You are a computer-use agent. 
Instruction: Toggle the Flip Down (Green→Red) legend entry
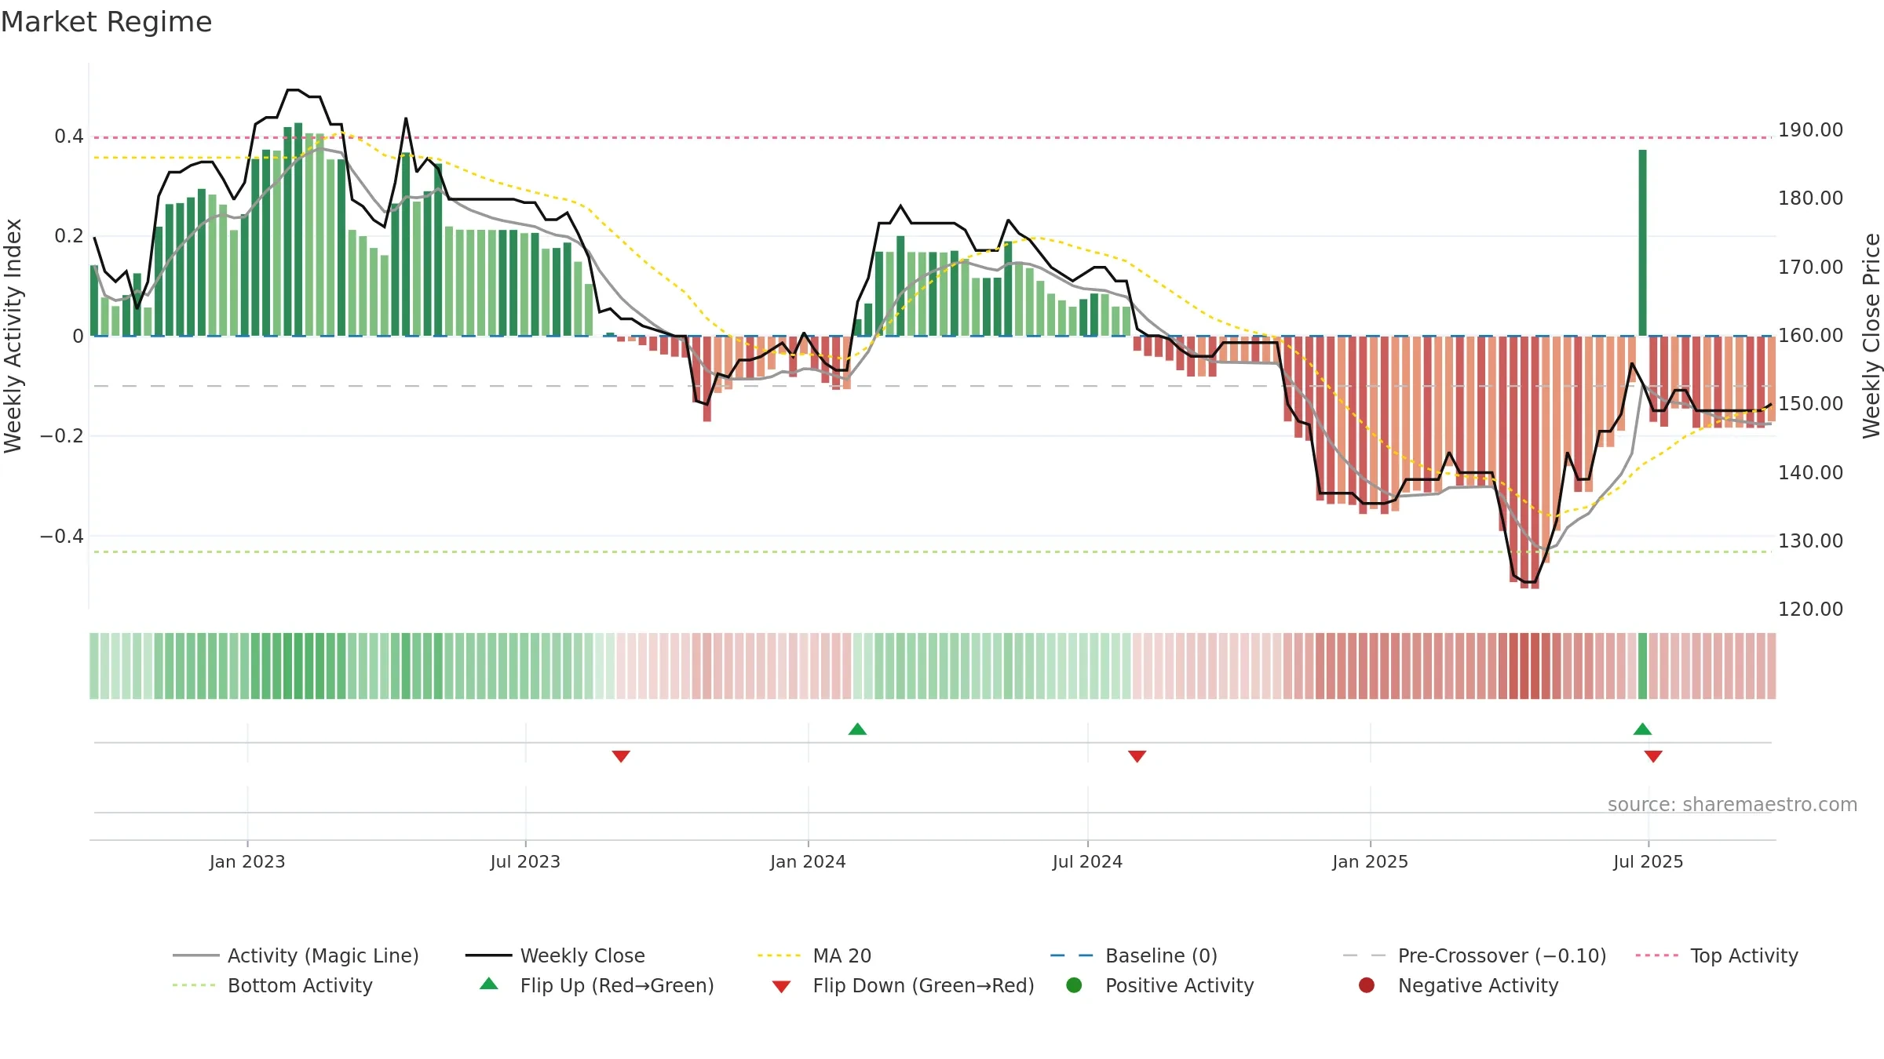(x=903, y=985)
